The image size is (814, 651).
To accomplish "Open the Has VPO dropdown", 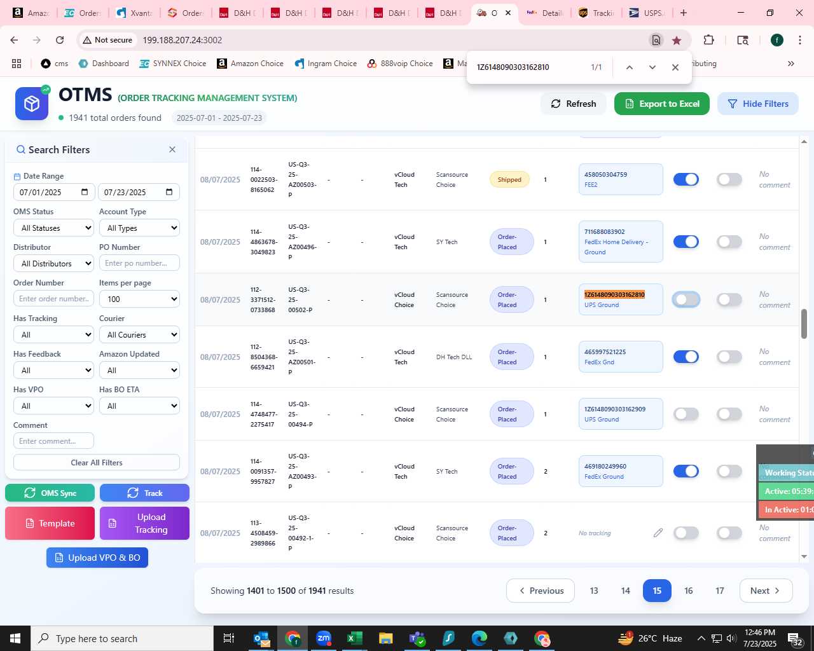I will point(53,406).
